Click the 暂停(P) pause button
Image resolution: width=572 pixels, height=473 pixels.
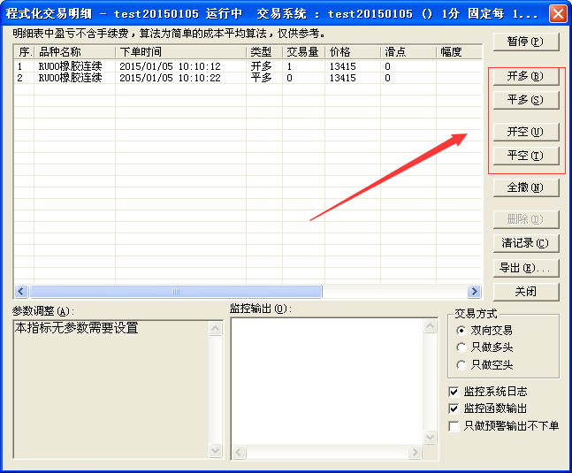[x=526, y=42]
